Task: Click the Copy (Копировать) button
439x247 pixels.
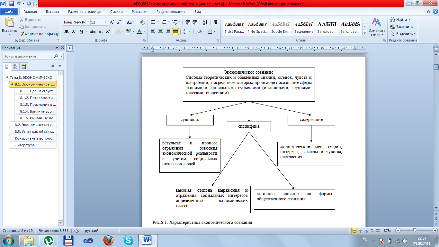Action: 32,27
